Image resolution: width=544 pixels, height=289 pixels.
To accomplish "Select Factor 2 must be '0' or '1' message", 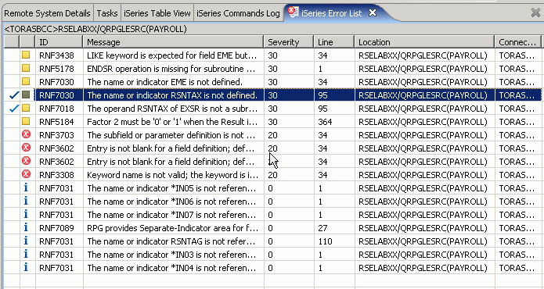I will click(172, 122).
